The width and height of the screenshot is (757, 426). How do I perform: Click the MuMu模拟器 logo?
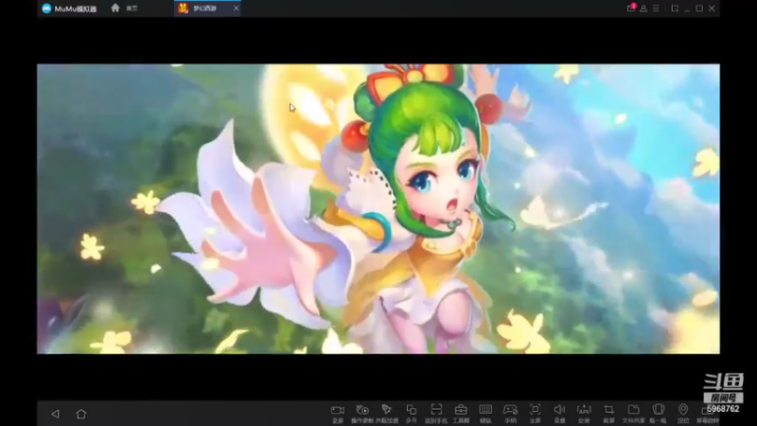pos(69,9)
